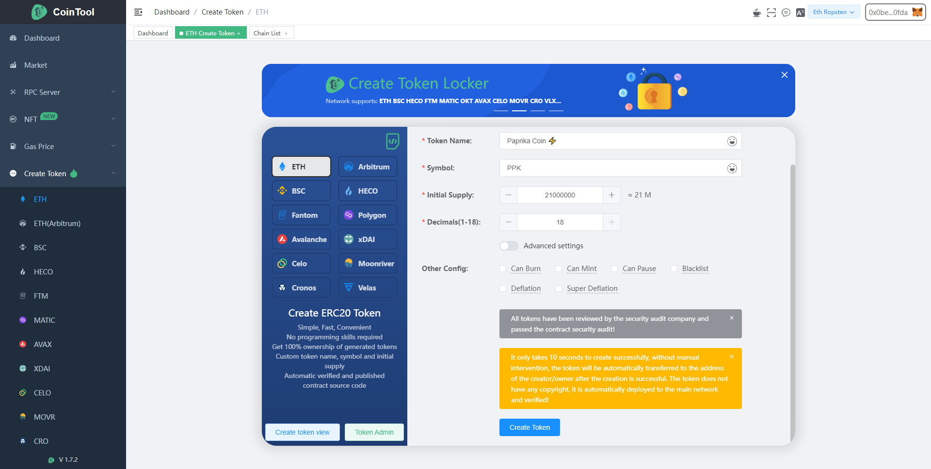Enable the Deflation config checkbox
Viewport: 931px width, 469px height.
(503, 288)
